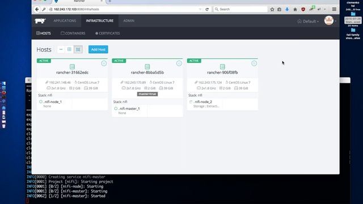Click Stack: nifi on rancher-8bba5d5b card

pyautogui.click(x=120, y=102)
